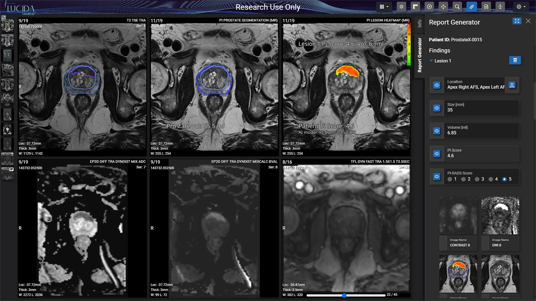Select the brightness/contrast window-level tool

coord(401,7)
